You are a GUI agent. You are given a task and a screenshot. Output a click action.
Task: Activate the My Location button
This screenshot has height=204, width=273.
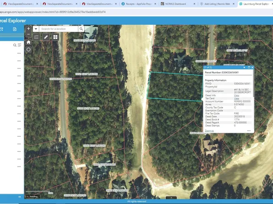pos(28,49)
